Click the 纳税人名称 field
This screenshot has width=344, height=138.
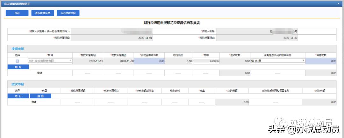(257, 31)
